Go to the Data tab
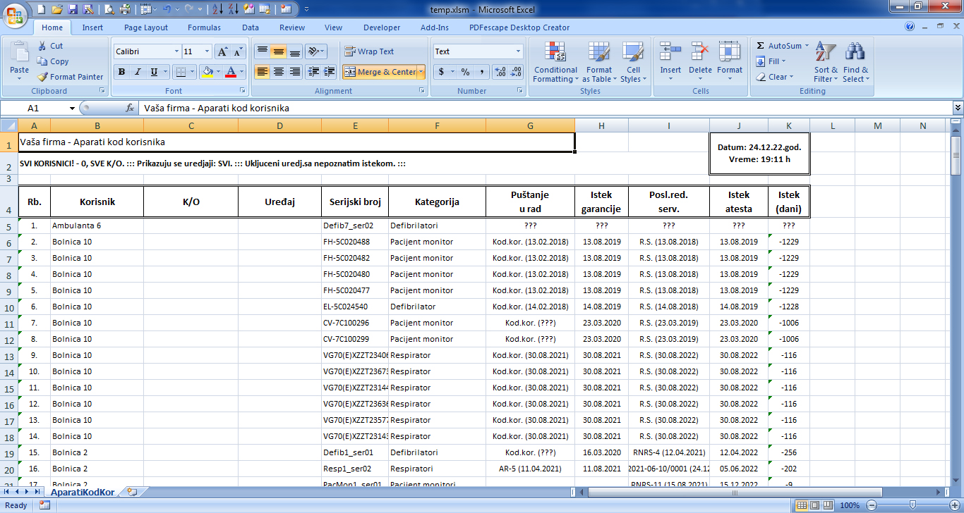 [251, 27]
